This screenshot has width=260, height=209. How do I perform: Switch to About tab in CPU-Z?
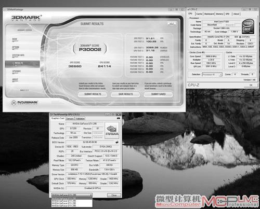click(x=236, y=14)
